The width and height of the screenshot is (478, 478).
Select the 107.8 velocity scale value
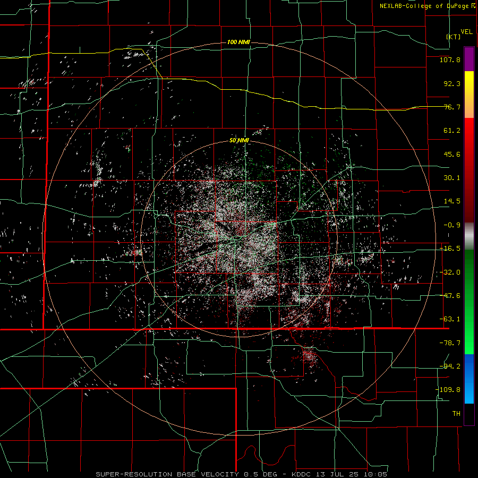pyautogui.click(x=450, y=59)
